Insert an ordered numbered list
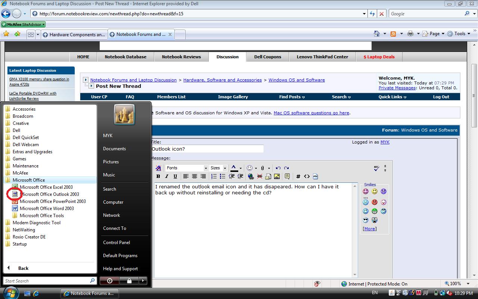Screen dimensions: 478x299 coord(214,176)
